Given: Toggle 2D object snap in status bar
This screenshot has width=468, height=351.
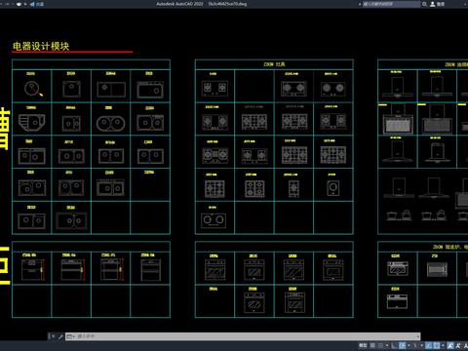Looking at the screenshot, I should point(437,345).
